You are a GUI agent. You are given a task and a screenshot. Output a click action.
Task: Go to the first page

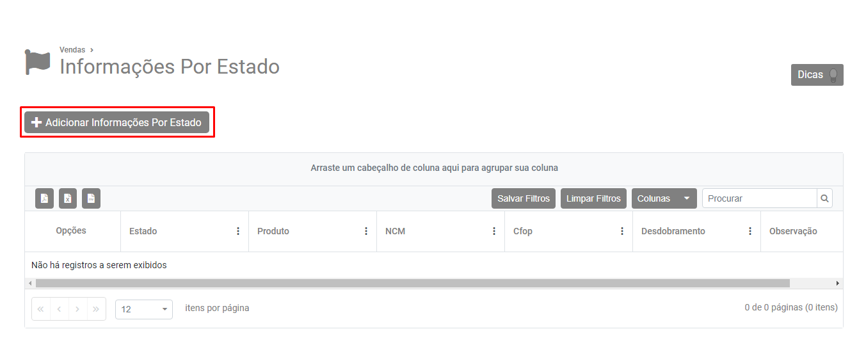pos(41,309)
